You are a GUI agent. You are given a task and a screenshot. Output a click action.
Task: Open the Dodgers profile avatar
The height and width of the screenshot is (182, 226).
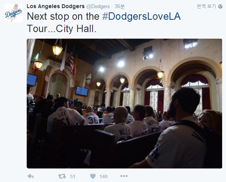point(14,13)
